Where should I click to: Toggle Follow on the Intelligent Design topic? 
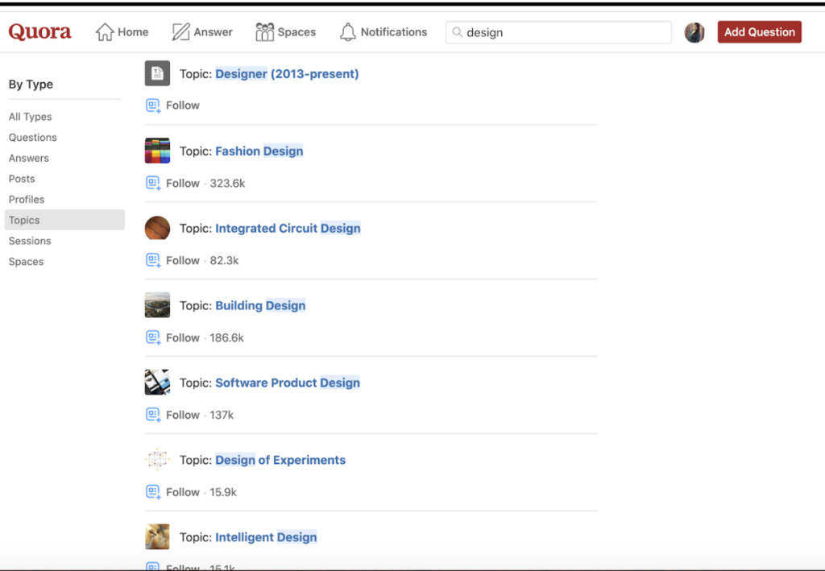click(x=153, y=566)
